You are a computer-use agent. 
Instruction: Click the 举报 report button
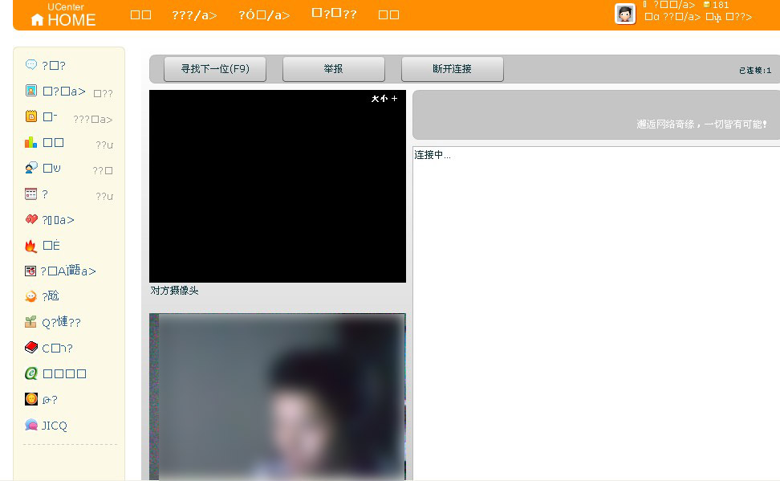click(333, 69)
